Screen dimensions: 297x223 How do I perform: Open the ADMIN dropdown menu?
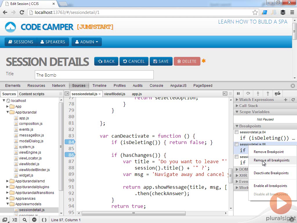(x=86, y=42)
